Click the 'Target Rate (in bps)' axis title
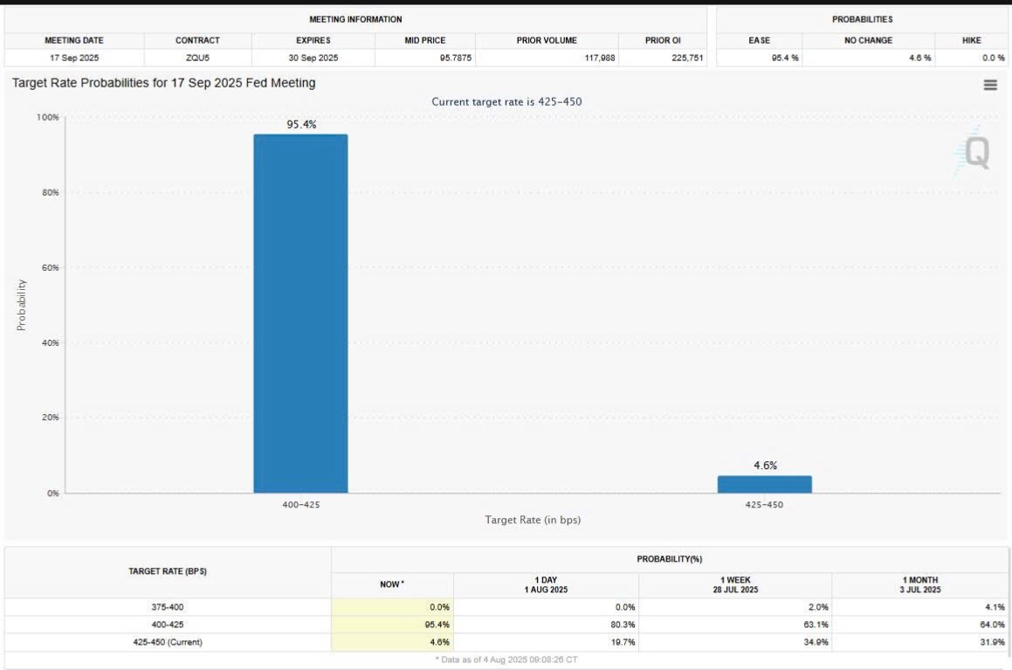The height and width of the screenshot is (670, 1012). coord(534,520)
